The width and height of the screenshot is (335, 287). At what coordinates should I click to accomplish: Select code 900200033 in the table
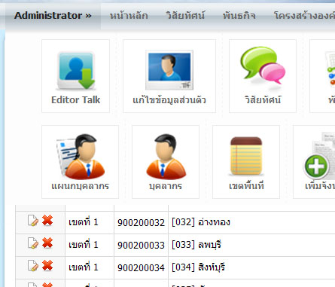(x=141, y=245)
